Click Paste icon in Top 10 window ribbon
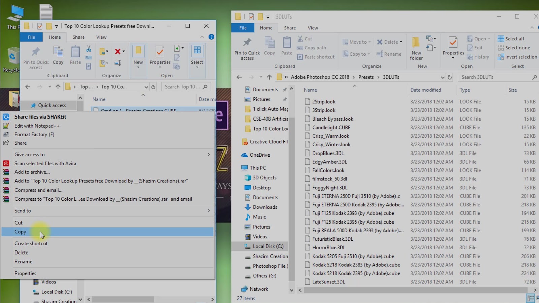539x303 pixels. 75,55
